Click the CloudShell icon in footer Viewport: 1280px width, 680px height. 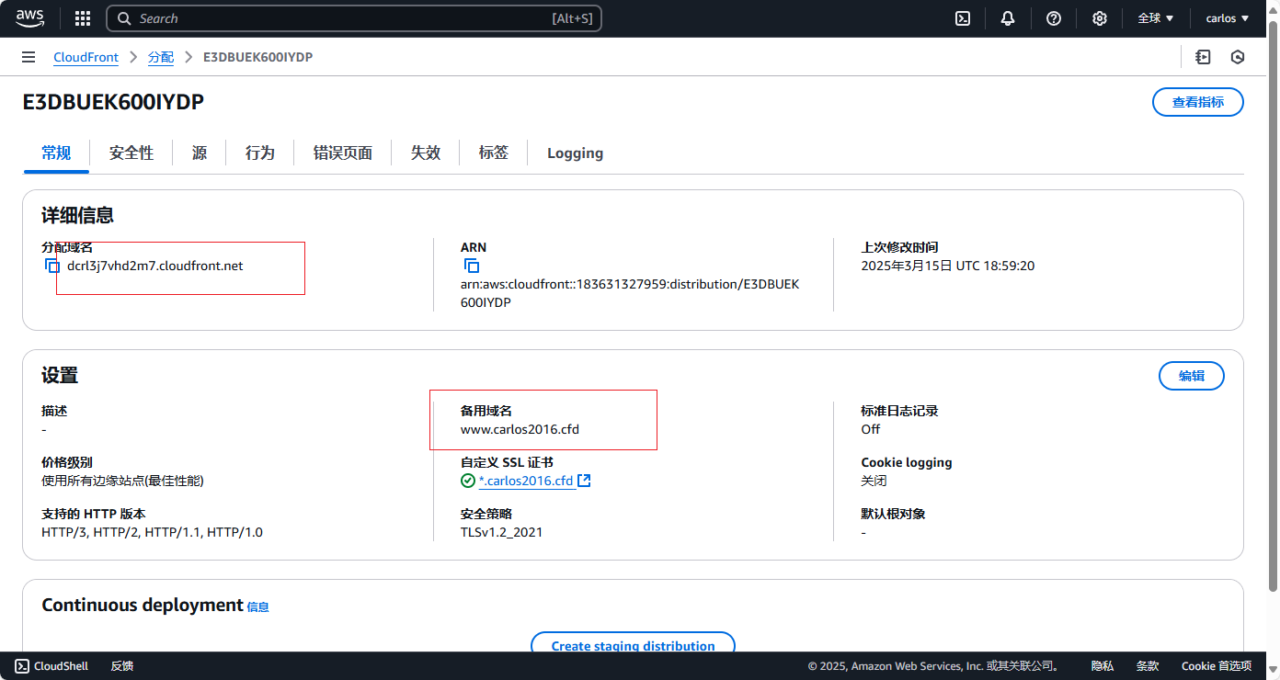pos(23,666)
